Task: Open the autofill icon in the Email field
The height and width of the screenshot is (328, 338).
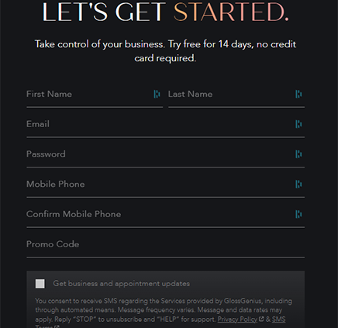Action: [298, 124]
